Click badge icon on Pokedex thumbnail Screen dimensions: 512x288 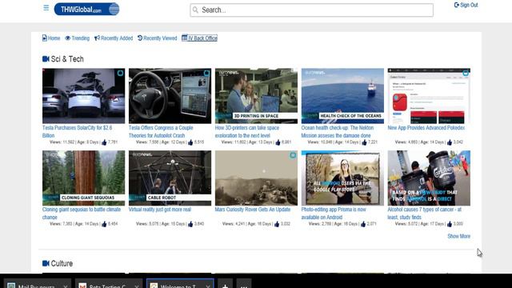coord(466,73)
